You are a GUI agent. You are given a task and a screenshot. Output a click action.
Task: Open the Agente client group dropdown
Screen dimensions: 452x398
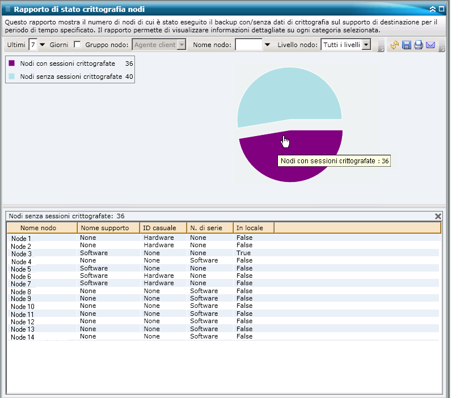click(x=181, y=45)
